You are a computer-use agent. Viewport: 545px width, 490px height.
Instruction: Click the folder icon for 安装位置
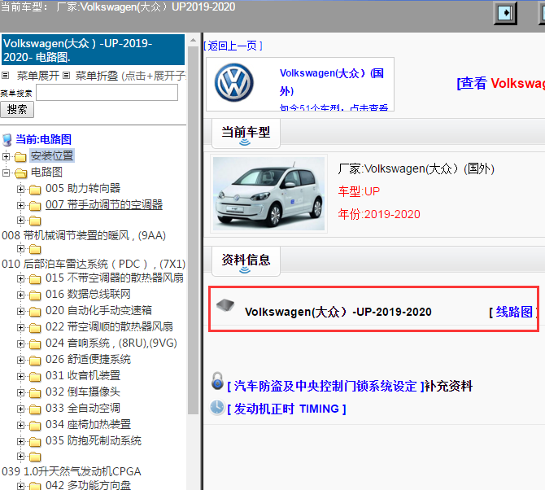(x=20, y=157)
